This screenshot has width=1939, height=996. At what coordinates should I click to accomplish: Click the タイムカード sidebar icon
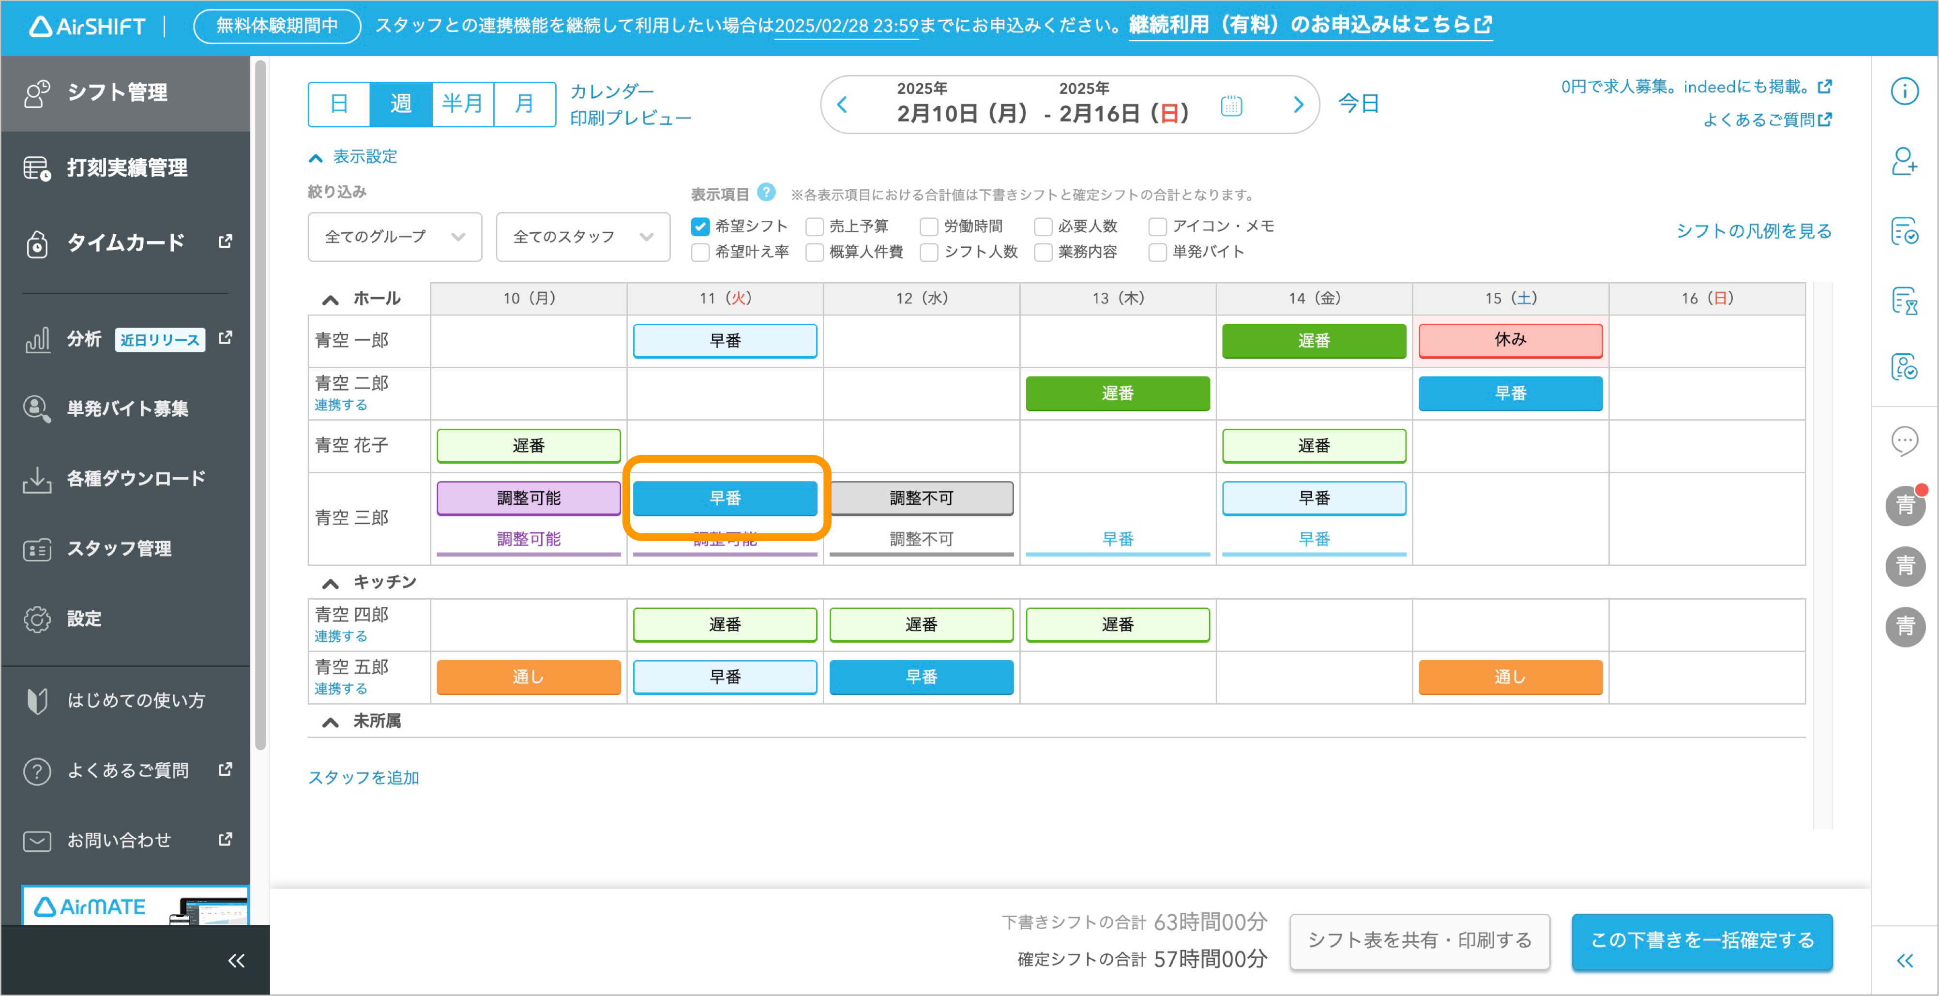pyautogui.click(x=36, y=244)
